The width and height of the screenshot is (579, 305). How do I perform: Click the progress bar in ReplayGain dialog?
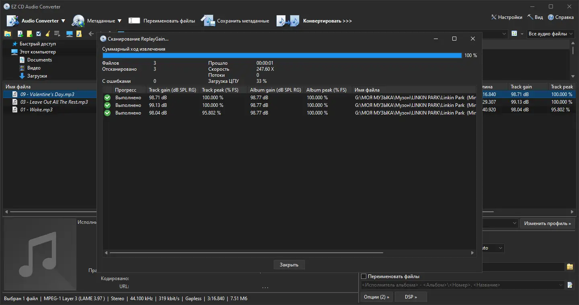point(282,55)
